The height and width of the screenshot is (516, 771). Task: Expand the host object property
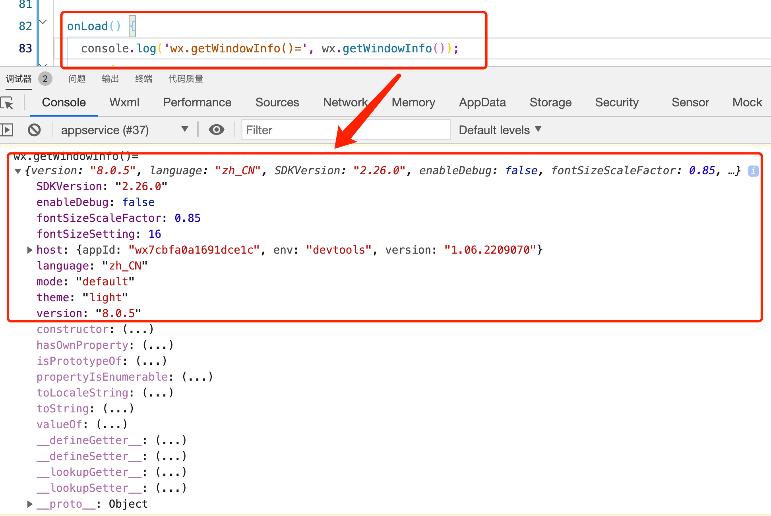click(30, 250)
